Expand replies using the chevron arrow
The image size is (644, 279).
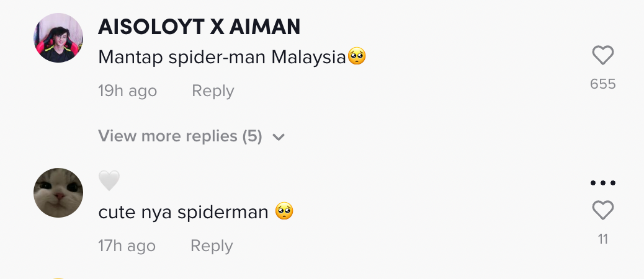click(279, 137)
